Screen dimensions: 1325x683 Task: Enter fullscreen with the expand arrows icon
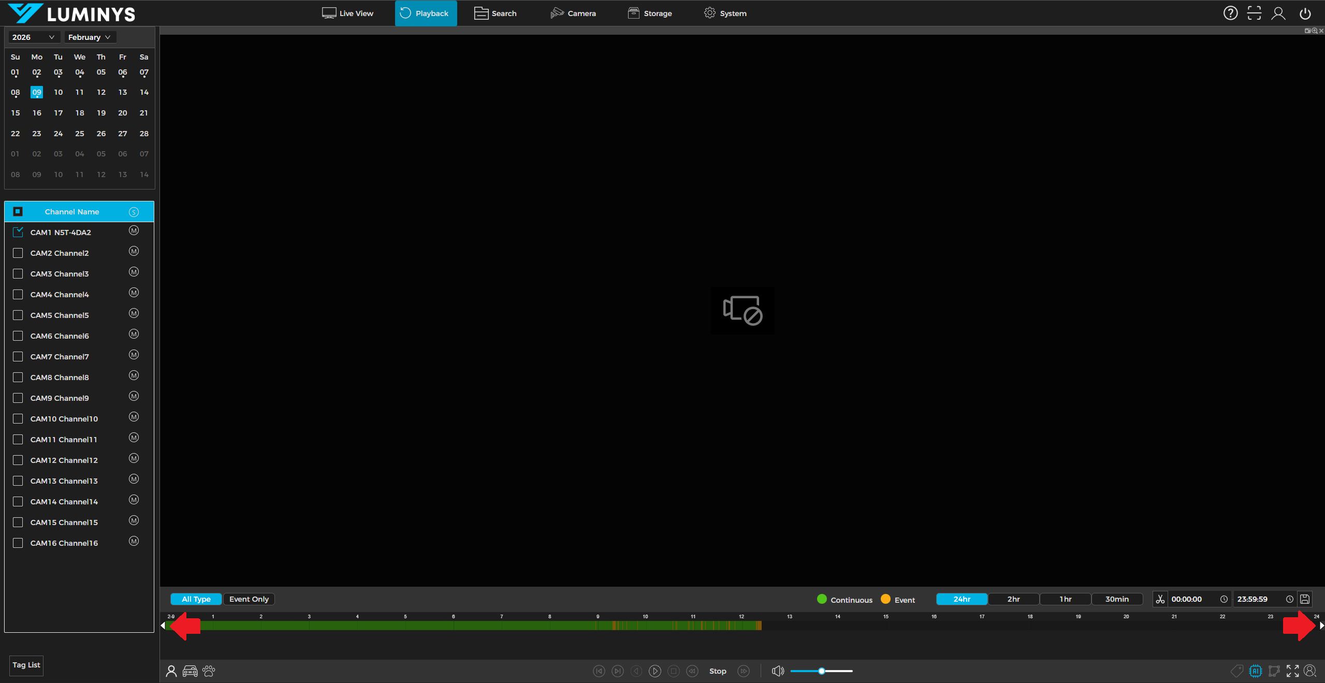[1292, 671]
